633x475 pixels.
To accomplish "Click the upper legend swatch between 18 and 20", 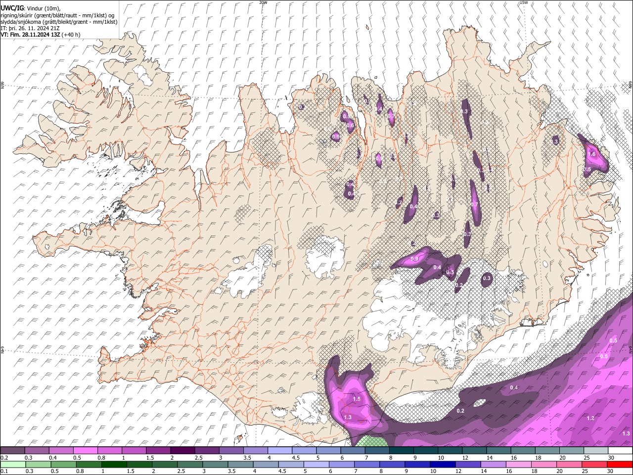I will click(547, 450).
